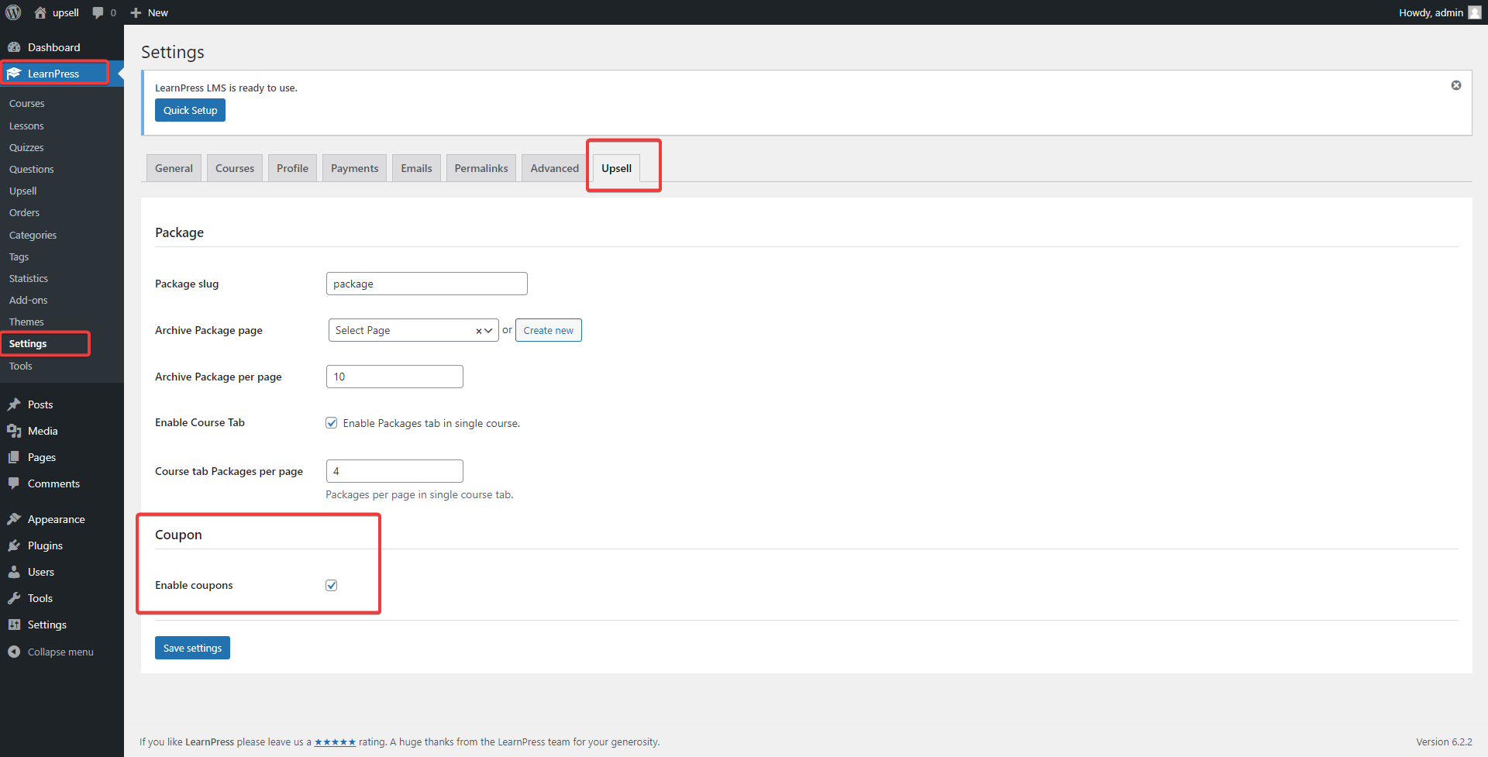Click the Plugins plug icon
This screenshot has width=1488, height=757.
point(14,545)
